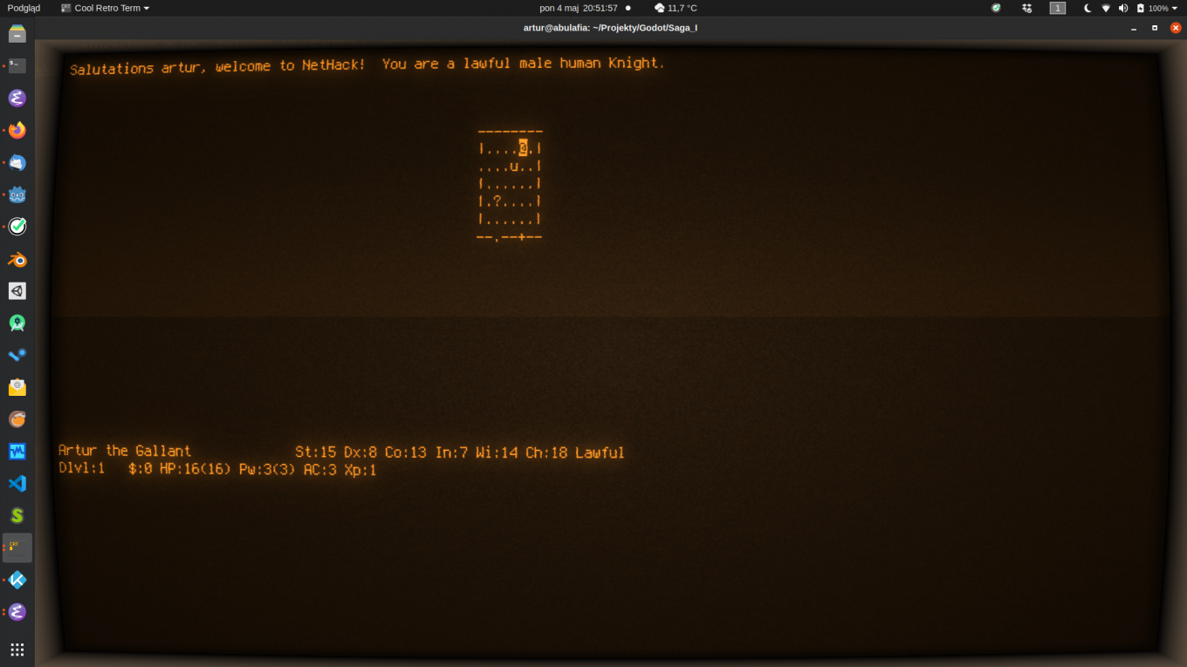Open Thunderbird mail in the dock
The width and height of the screenshot is (1187, 667).
[x=17, y=163]
